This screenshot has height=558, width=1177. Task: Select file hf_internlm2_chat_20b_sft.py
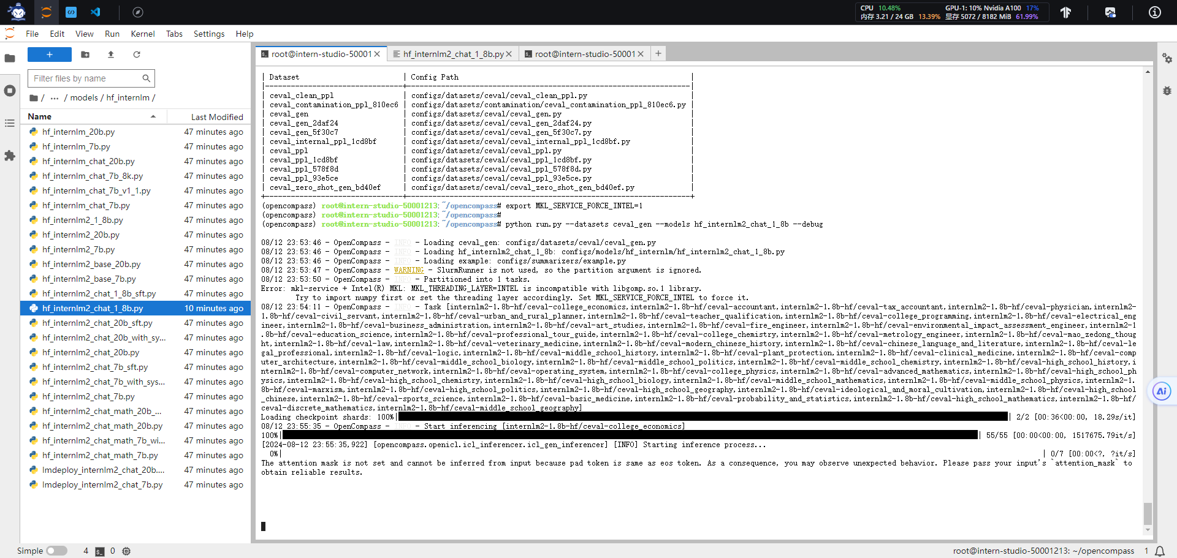pos(135,323)
